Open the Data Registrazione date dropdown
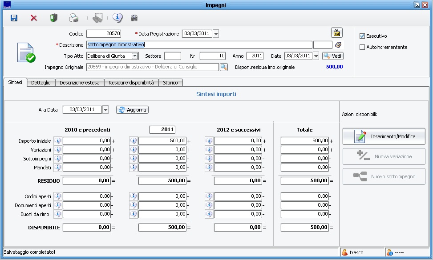 (216, 34)
